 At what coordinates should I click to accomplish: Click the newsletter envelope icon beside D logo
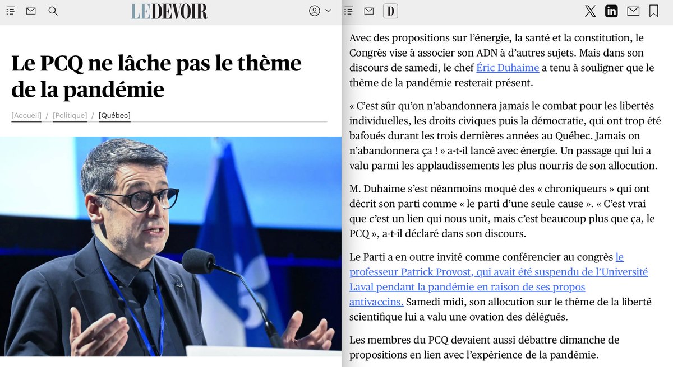[x=368, y=11]
